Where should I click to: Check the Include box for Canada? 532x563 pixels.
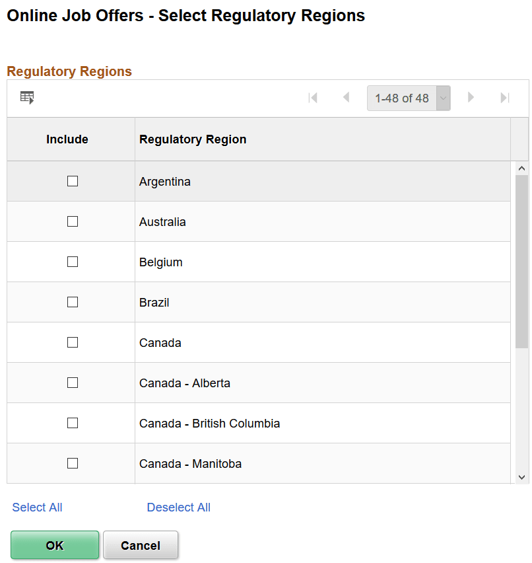(x=72, y=342)
